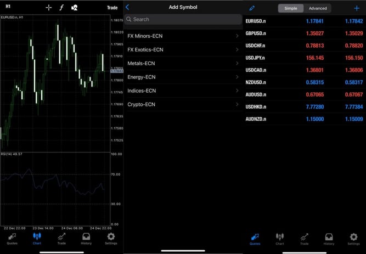Open Trade tab in chart screen
Screen dimensions: 366x254
(61, 239)
